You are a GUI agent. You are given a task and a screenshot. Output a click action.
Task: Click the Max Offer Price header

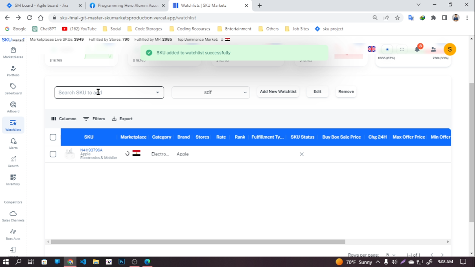pos(409,137)
